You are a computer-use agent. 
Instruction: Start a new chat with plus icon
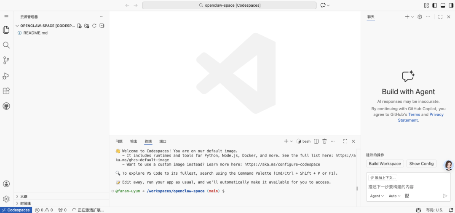pyautogui.click(x=407, y=17)
